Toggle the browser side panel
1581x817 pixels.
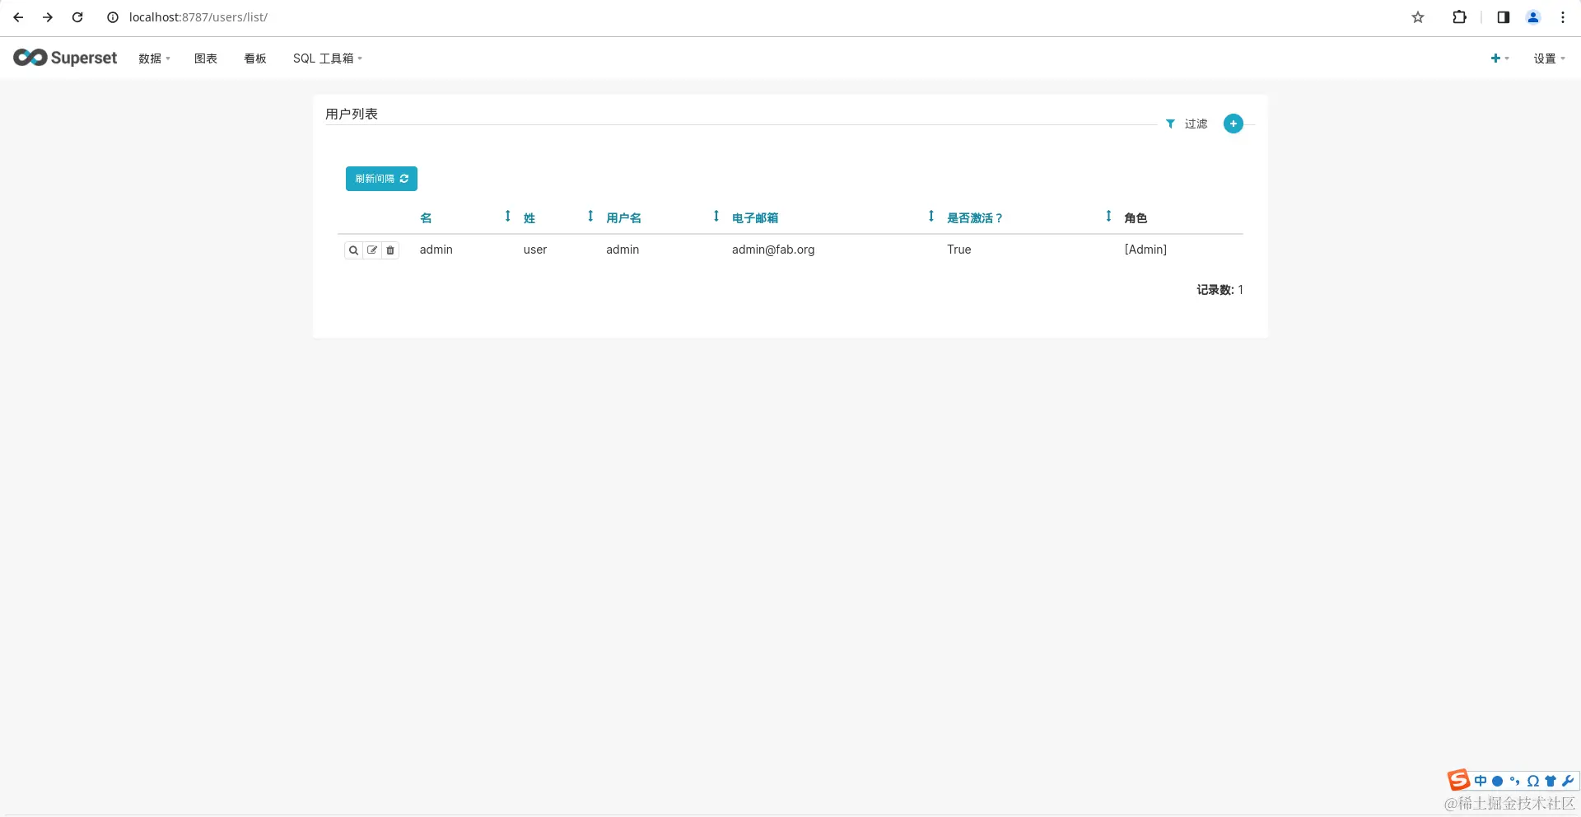click(1504, 17)
